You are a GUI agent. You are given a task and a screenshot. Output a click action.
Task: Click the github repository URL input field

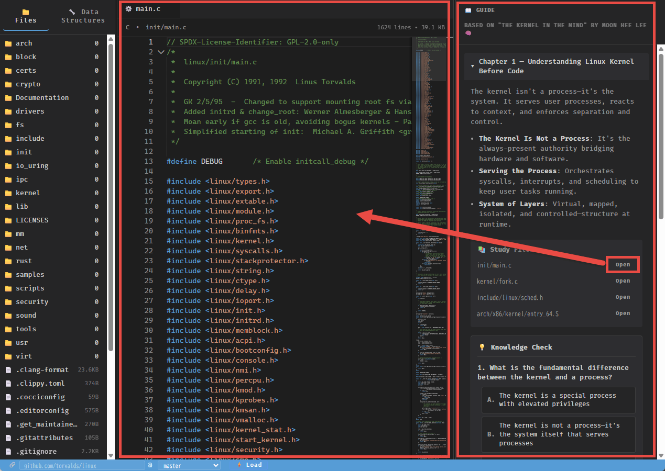tap(82, 465)
